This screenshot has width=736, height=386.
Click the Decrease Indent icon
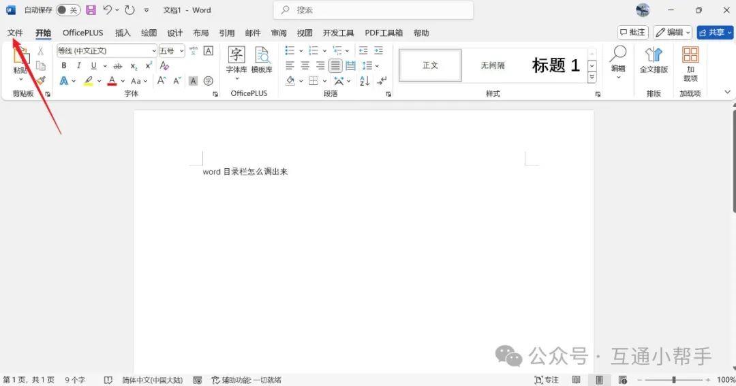(x=363, y=50)
